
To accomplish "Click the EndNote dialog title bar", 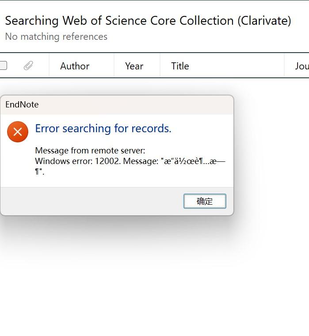I will (x=117, y=105).
